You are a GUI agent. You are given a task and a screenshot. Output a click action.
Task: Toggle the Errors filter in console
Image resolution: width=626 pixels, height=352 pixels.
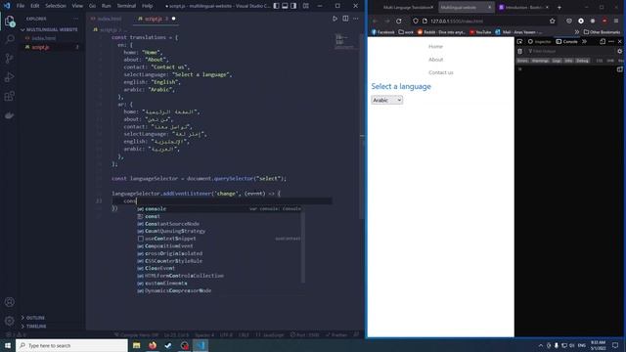coord(522,61)
